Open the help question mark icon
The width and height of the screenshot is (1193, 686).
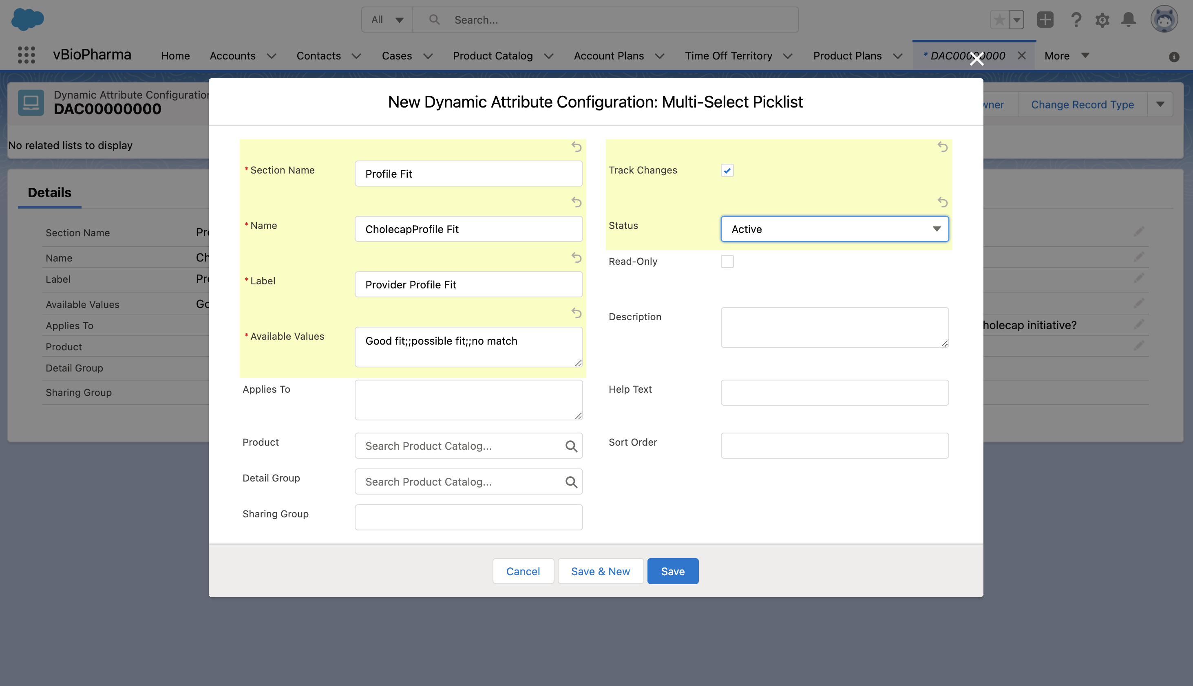click(1076, 20)
